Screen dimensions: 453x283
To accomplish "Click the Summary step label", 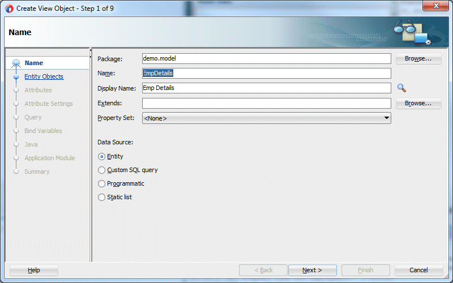I will (x=37, y=171).
